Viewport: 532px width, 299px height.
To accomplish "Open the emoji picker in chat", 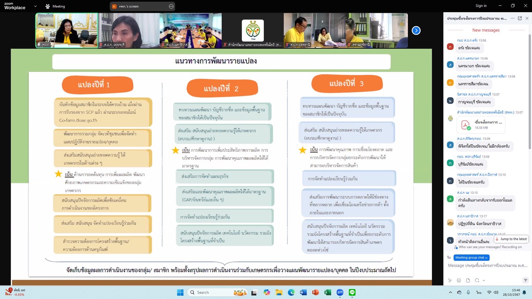I will tap(459, 280).
